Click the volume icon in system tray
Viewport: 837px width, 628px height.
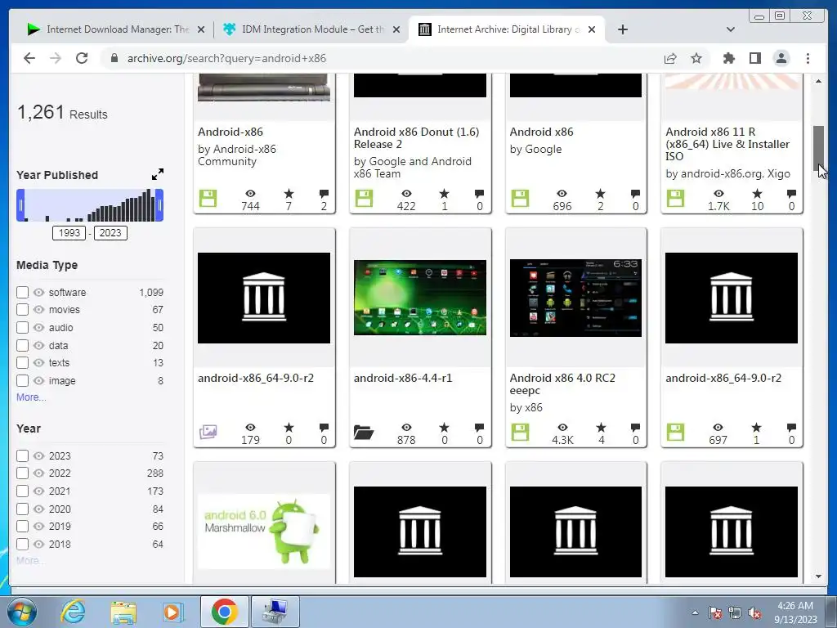754,613
